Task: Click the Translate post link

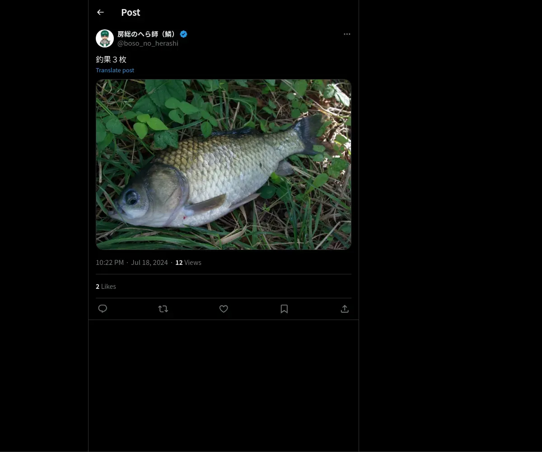Action: point(115,70)
